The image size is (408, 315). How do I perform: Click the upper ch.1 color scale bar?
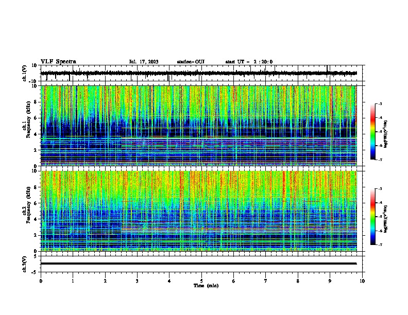coord(373,132)
